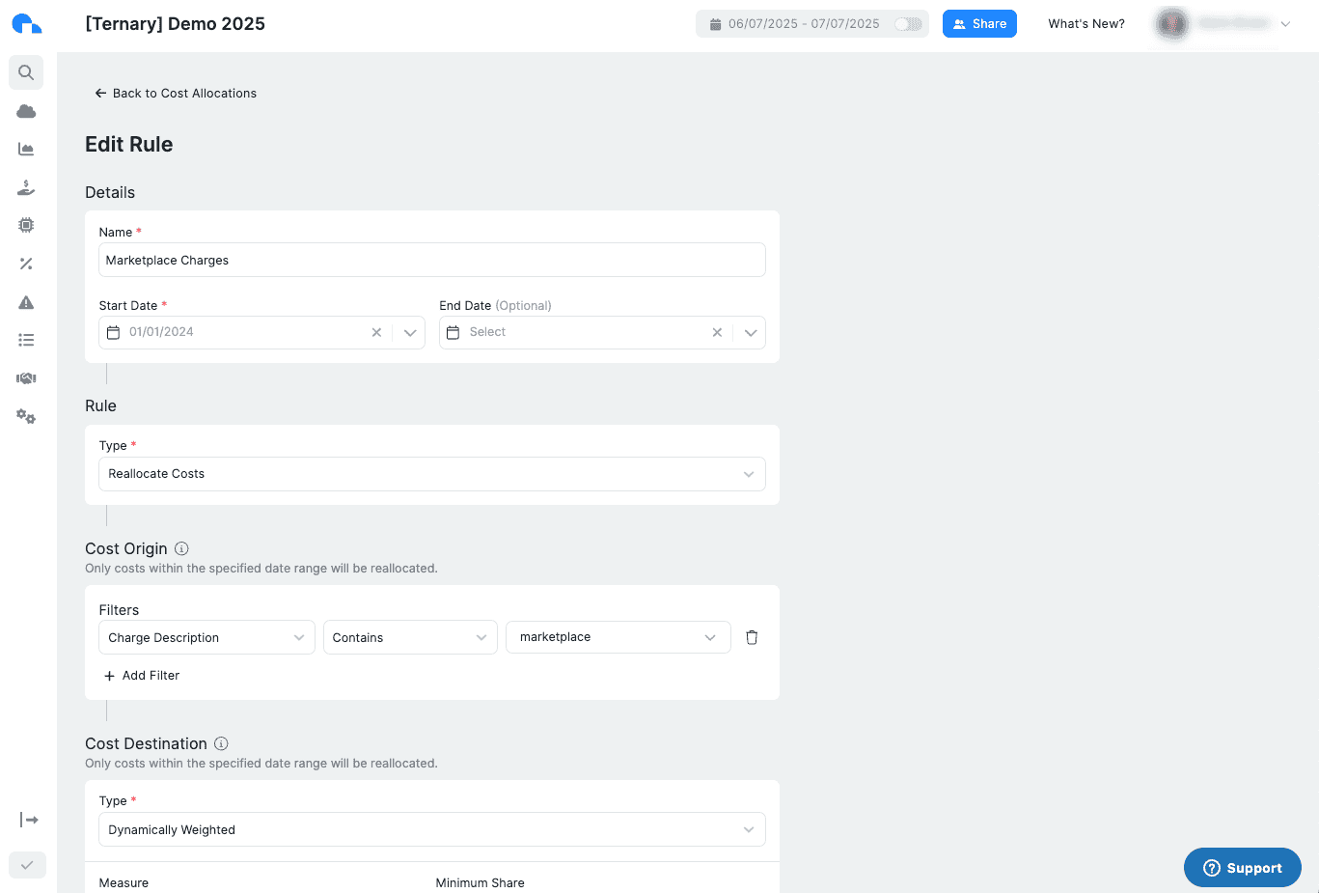Click the '[Ternary] Demo 2025' title
1319x893 pixels.
(x=175, y=23)
